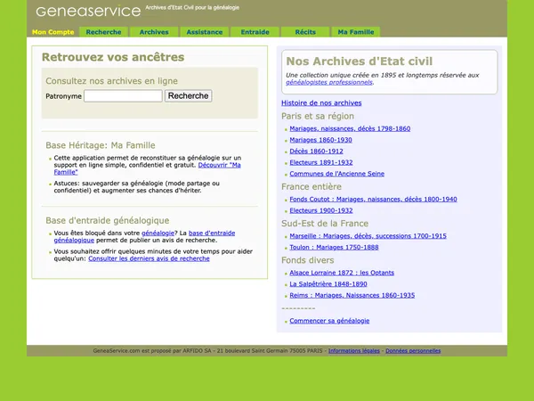Open La Salpêtrière 1848-1890 link
The width and height of the screenshot is (534, 401).
[x=328, y=284]
